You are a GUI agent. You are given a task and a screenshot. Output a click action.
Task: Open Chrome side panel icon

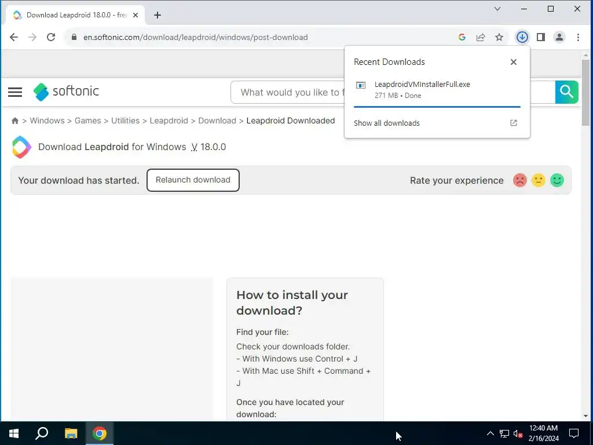541,37
